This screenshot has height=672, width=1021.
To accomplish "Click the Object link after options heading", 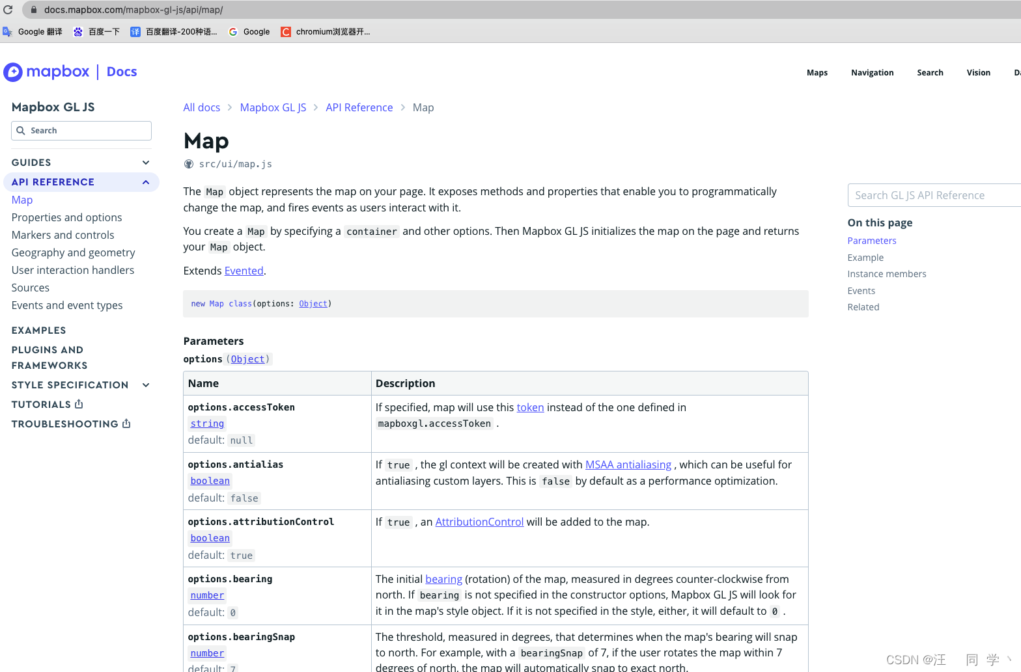I will pos(247,359).
